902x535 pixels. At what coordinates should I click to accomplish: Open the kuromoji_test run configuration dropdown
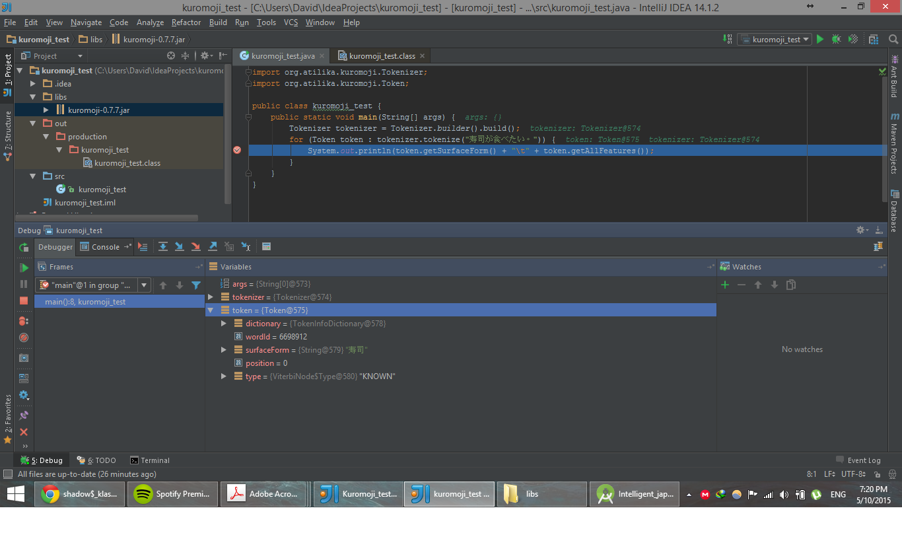point(776,39)
